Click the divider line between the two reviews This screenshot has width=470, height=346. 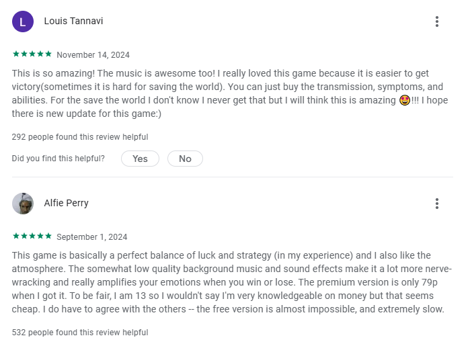(233, 177)
